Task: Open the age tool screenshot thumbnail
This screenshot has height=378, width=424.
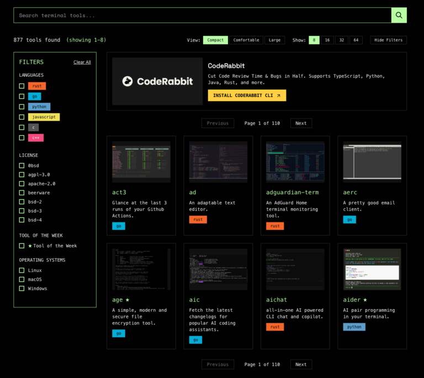Action: [x=141, y=269]
